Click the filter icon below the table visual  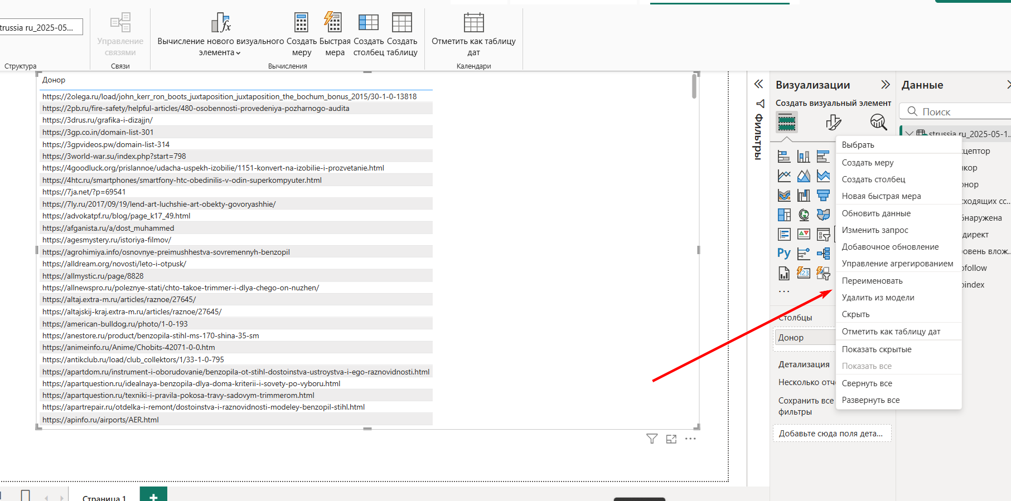(651, 439)
